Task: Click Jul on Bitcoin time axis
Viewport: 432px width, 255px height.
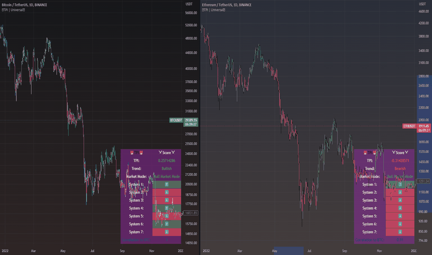Action: pos(92,251)
